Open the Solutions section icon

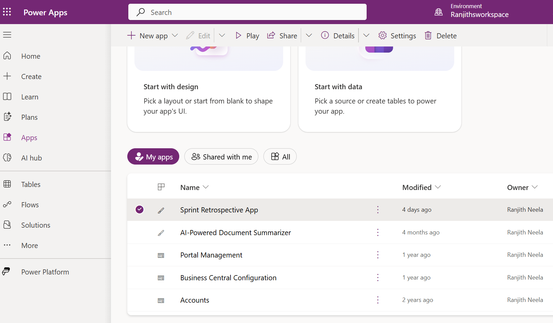coord(7,225)
